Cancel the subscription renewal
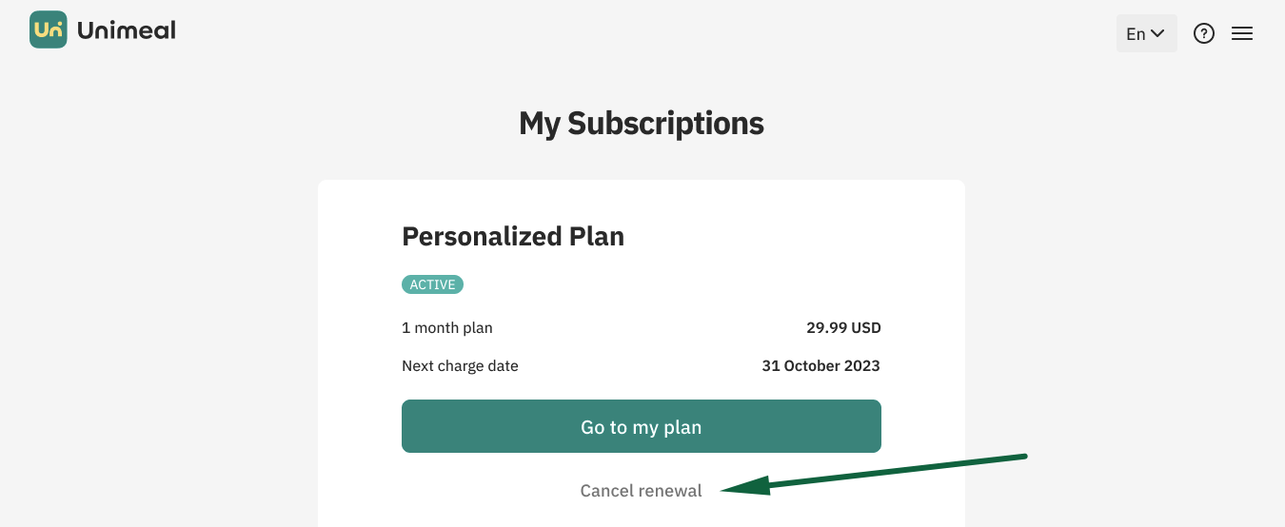Viewport: 1285px width, 527px height. click(642, 491)
